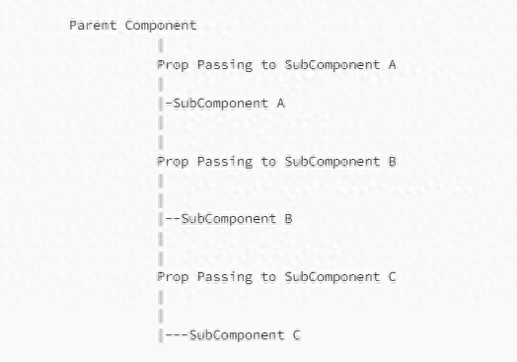Click the letter 'B' ending the second Prop Passing line

coord(392,162)
